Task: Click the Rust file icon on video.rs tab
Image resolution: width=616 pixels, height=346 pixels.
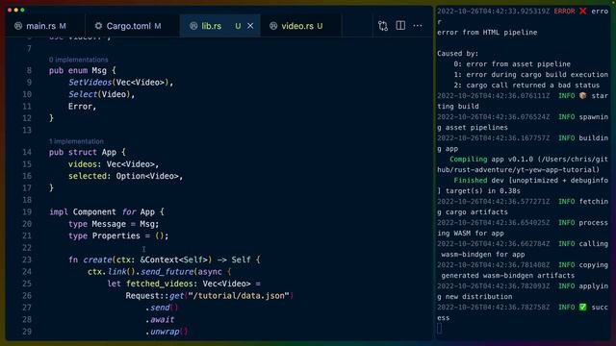Action: (273, 26)
